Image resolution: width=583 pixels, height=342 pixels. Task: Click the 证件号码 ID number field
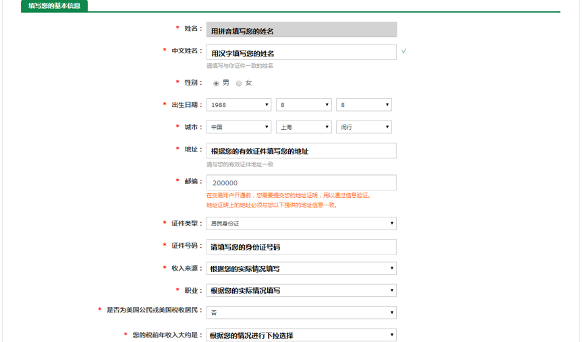302,247
